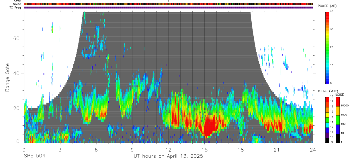Click the 9 tick on UT hours axis
Screen dimensions: 352x162
tap(132, 150)
